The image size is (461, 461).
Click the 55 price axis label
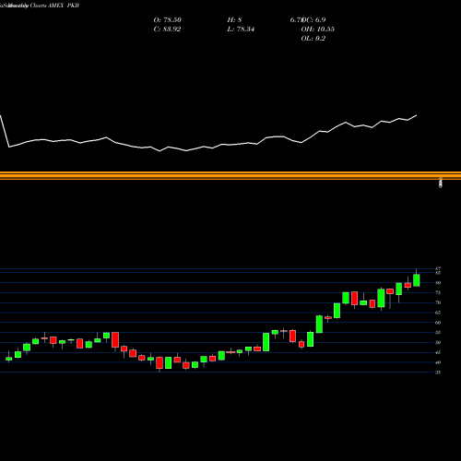[437, 333]
